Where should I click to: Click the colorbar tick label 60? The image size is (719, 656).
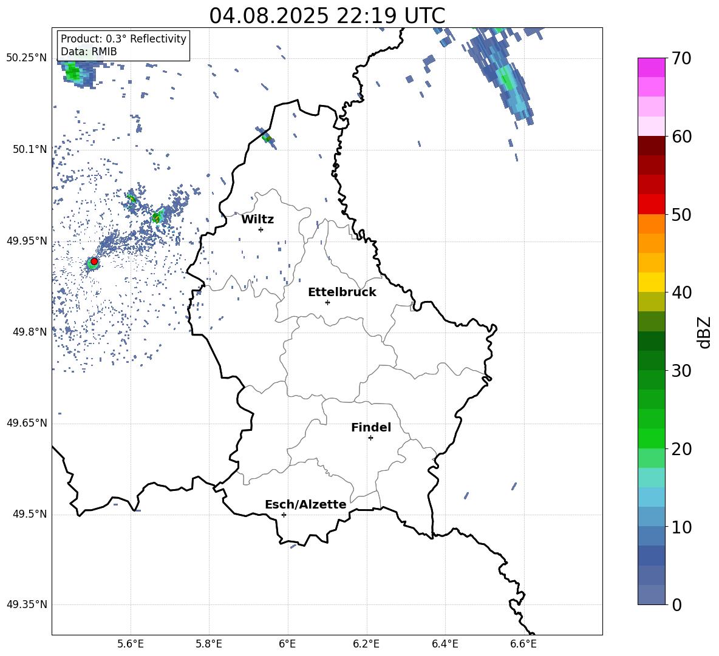[681, 137]
